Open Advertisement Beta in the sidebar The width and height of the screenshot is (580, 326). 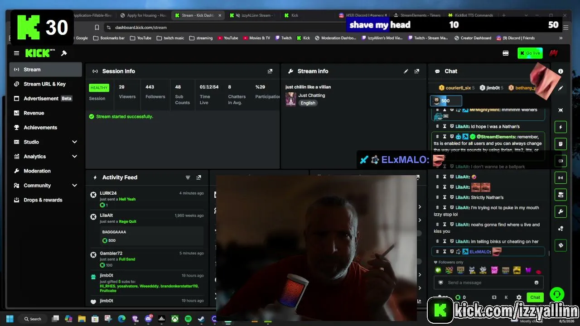tap(45, 98)
